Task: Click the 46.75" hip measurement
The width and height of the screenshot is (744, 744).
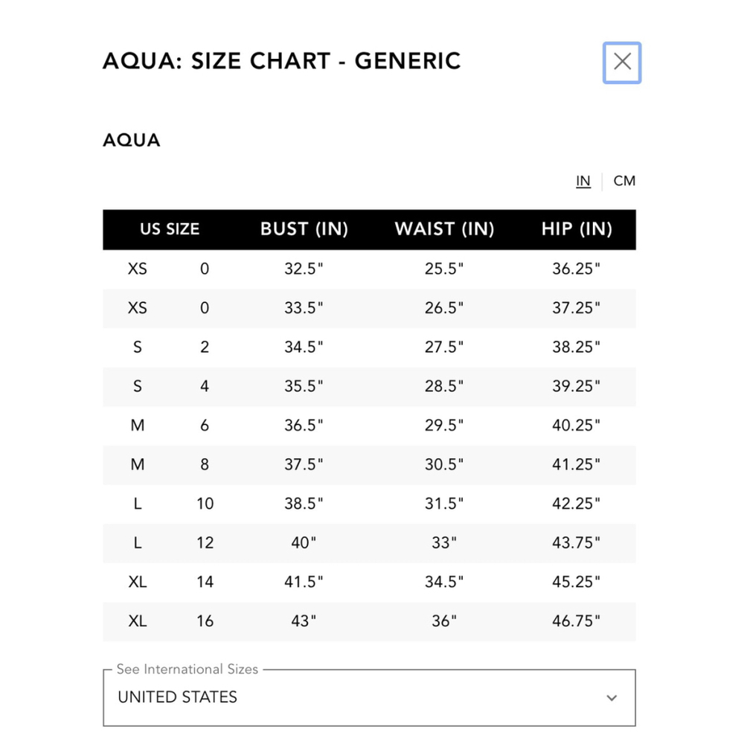Action: [576, 621]
